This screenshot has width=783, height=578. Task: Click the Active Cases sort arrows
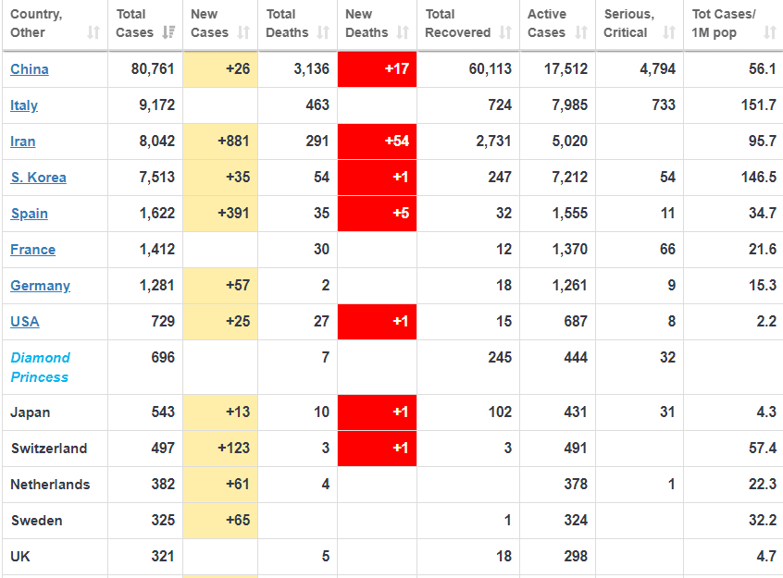(x=580, y=32)
